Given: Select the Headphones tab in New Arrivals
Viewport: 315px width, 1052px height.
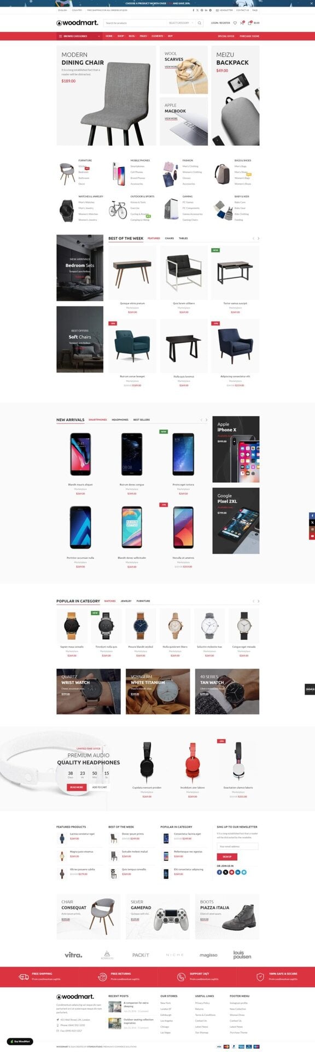Looking at the screenshot, I should [x=120, y=420].
